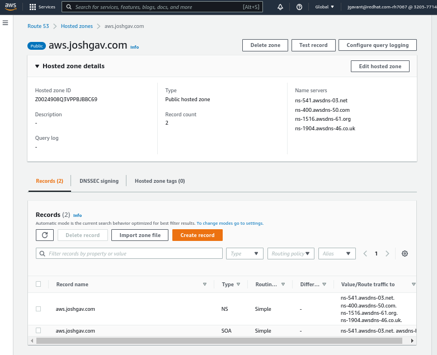Collapse the Hosted zone details section
This screenshot has height=355, width=437.
(37, 66)
